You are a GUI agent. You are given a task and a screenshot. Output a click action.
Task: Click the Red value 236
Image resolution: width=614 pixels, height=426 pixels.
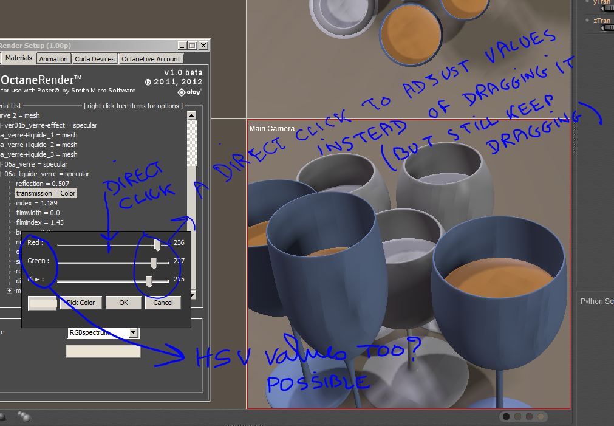(x=179, y=242)
